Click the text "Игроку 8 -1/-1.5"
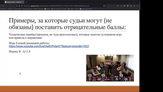The height and width of the screenshot is (92, 163). (x=20, y=51)
